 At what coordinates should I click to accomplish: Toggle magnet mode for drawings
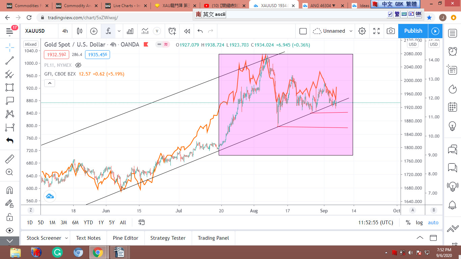pos(10,190)
